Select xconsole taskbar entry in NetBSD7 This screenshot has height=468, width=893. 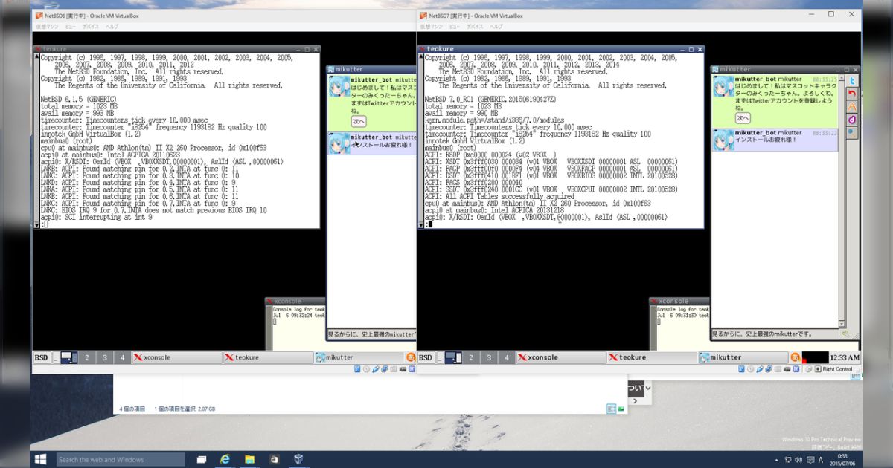pos(561,357)
